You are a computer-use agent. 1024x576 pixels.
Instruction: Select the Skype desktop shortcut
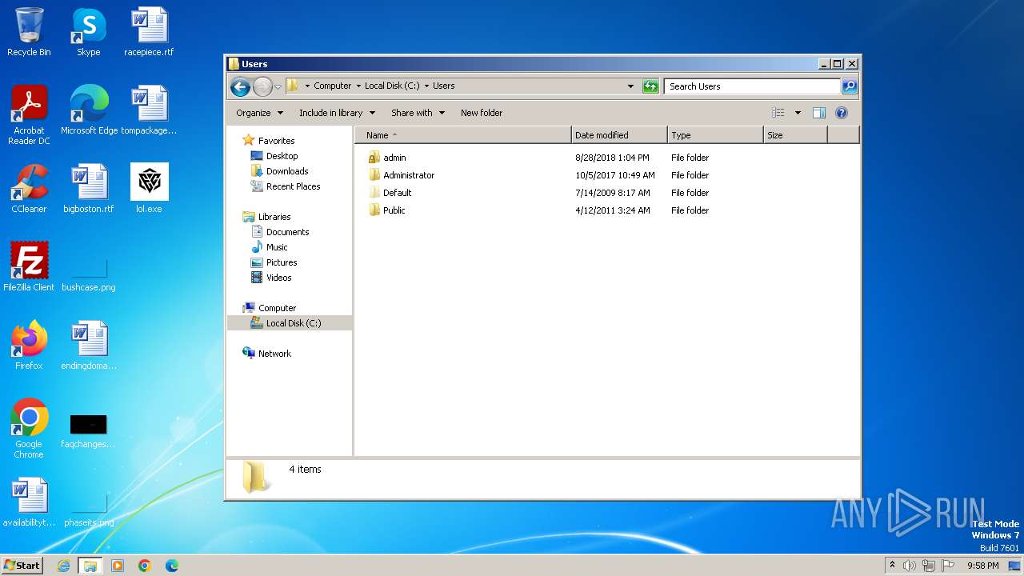point(89,32)
